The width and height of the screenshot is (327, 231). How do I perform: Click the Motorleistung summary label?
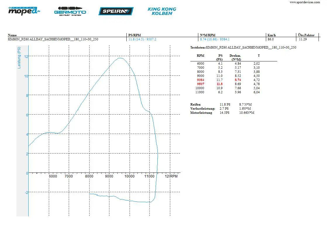click(201, 113)
